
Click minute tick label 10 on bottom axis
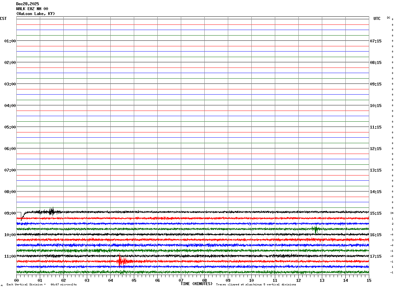tap(251, 281)
